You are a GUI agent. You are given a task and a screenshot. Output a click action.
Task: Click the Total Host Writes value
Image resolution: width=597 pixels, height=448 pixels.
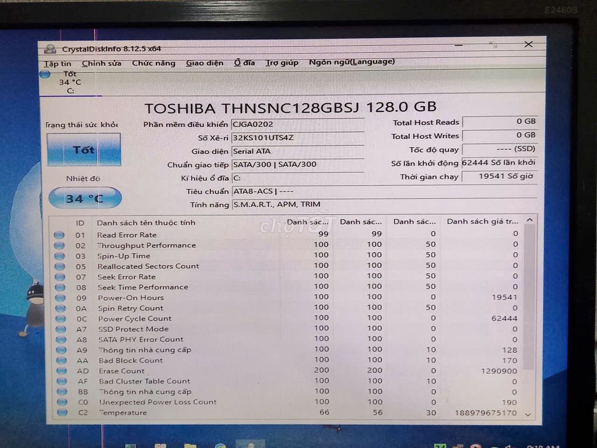click(500, 135)
